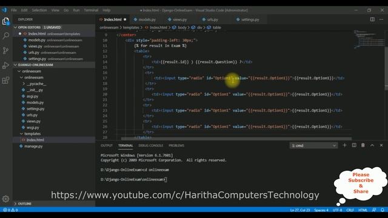Screen dimensions: 388x218
Task: Open Run and Debug view
Action: tap(5, 65)
